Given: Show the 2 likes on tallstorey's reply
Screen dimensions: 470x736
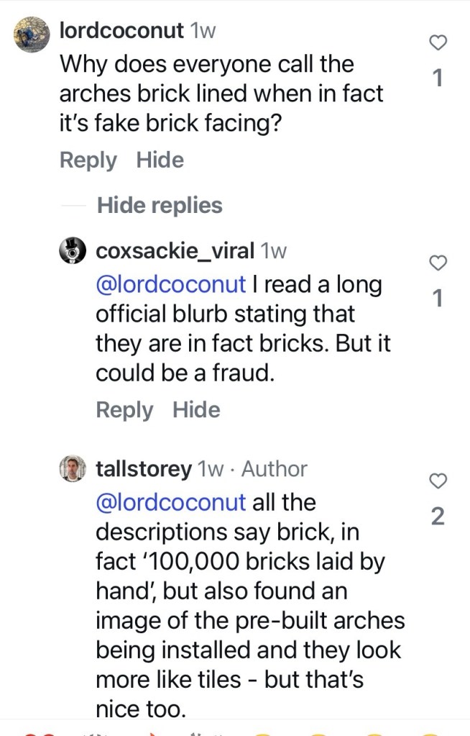Looking at the screenshot, I should coord(438,516).
